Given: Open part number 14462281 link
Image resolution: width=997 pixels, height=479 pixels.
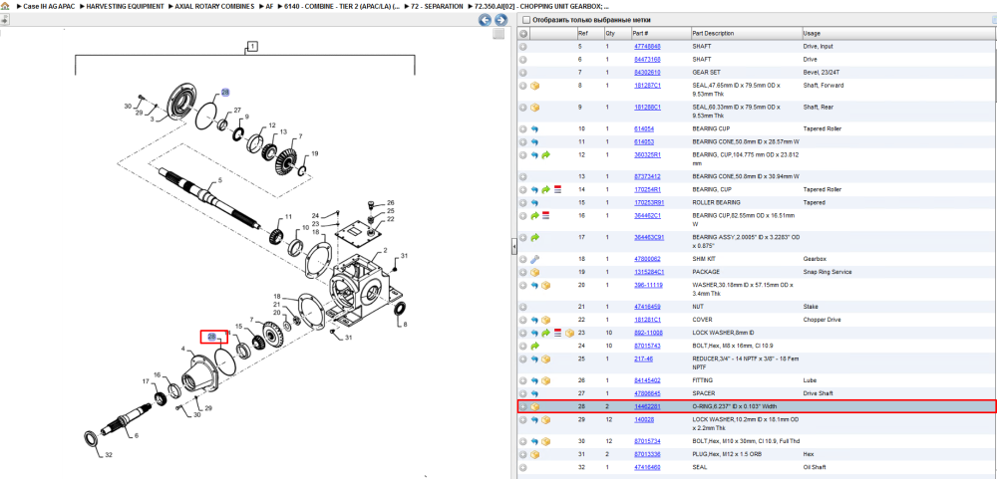Looking at the screenshot, I should coord(647,406).
